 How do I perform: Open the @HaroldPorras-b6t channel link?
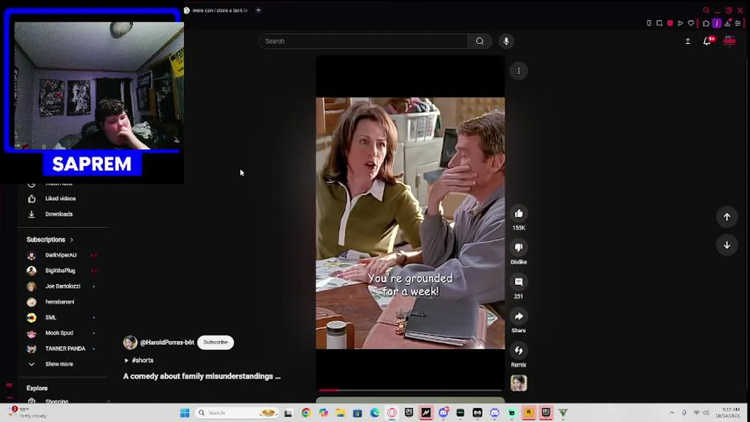coord(167,342)
